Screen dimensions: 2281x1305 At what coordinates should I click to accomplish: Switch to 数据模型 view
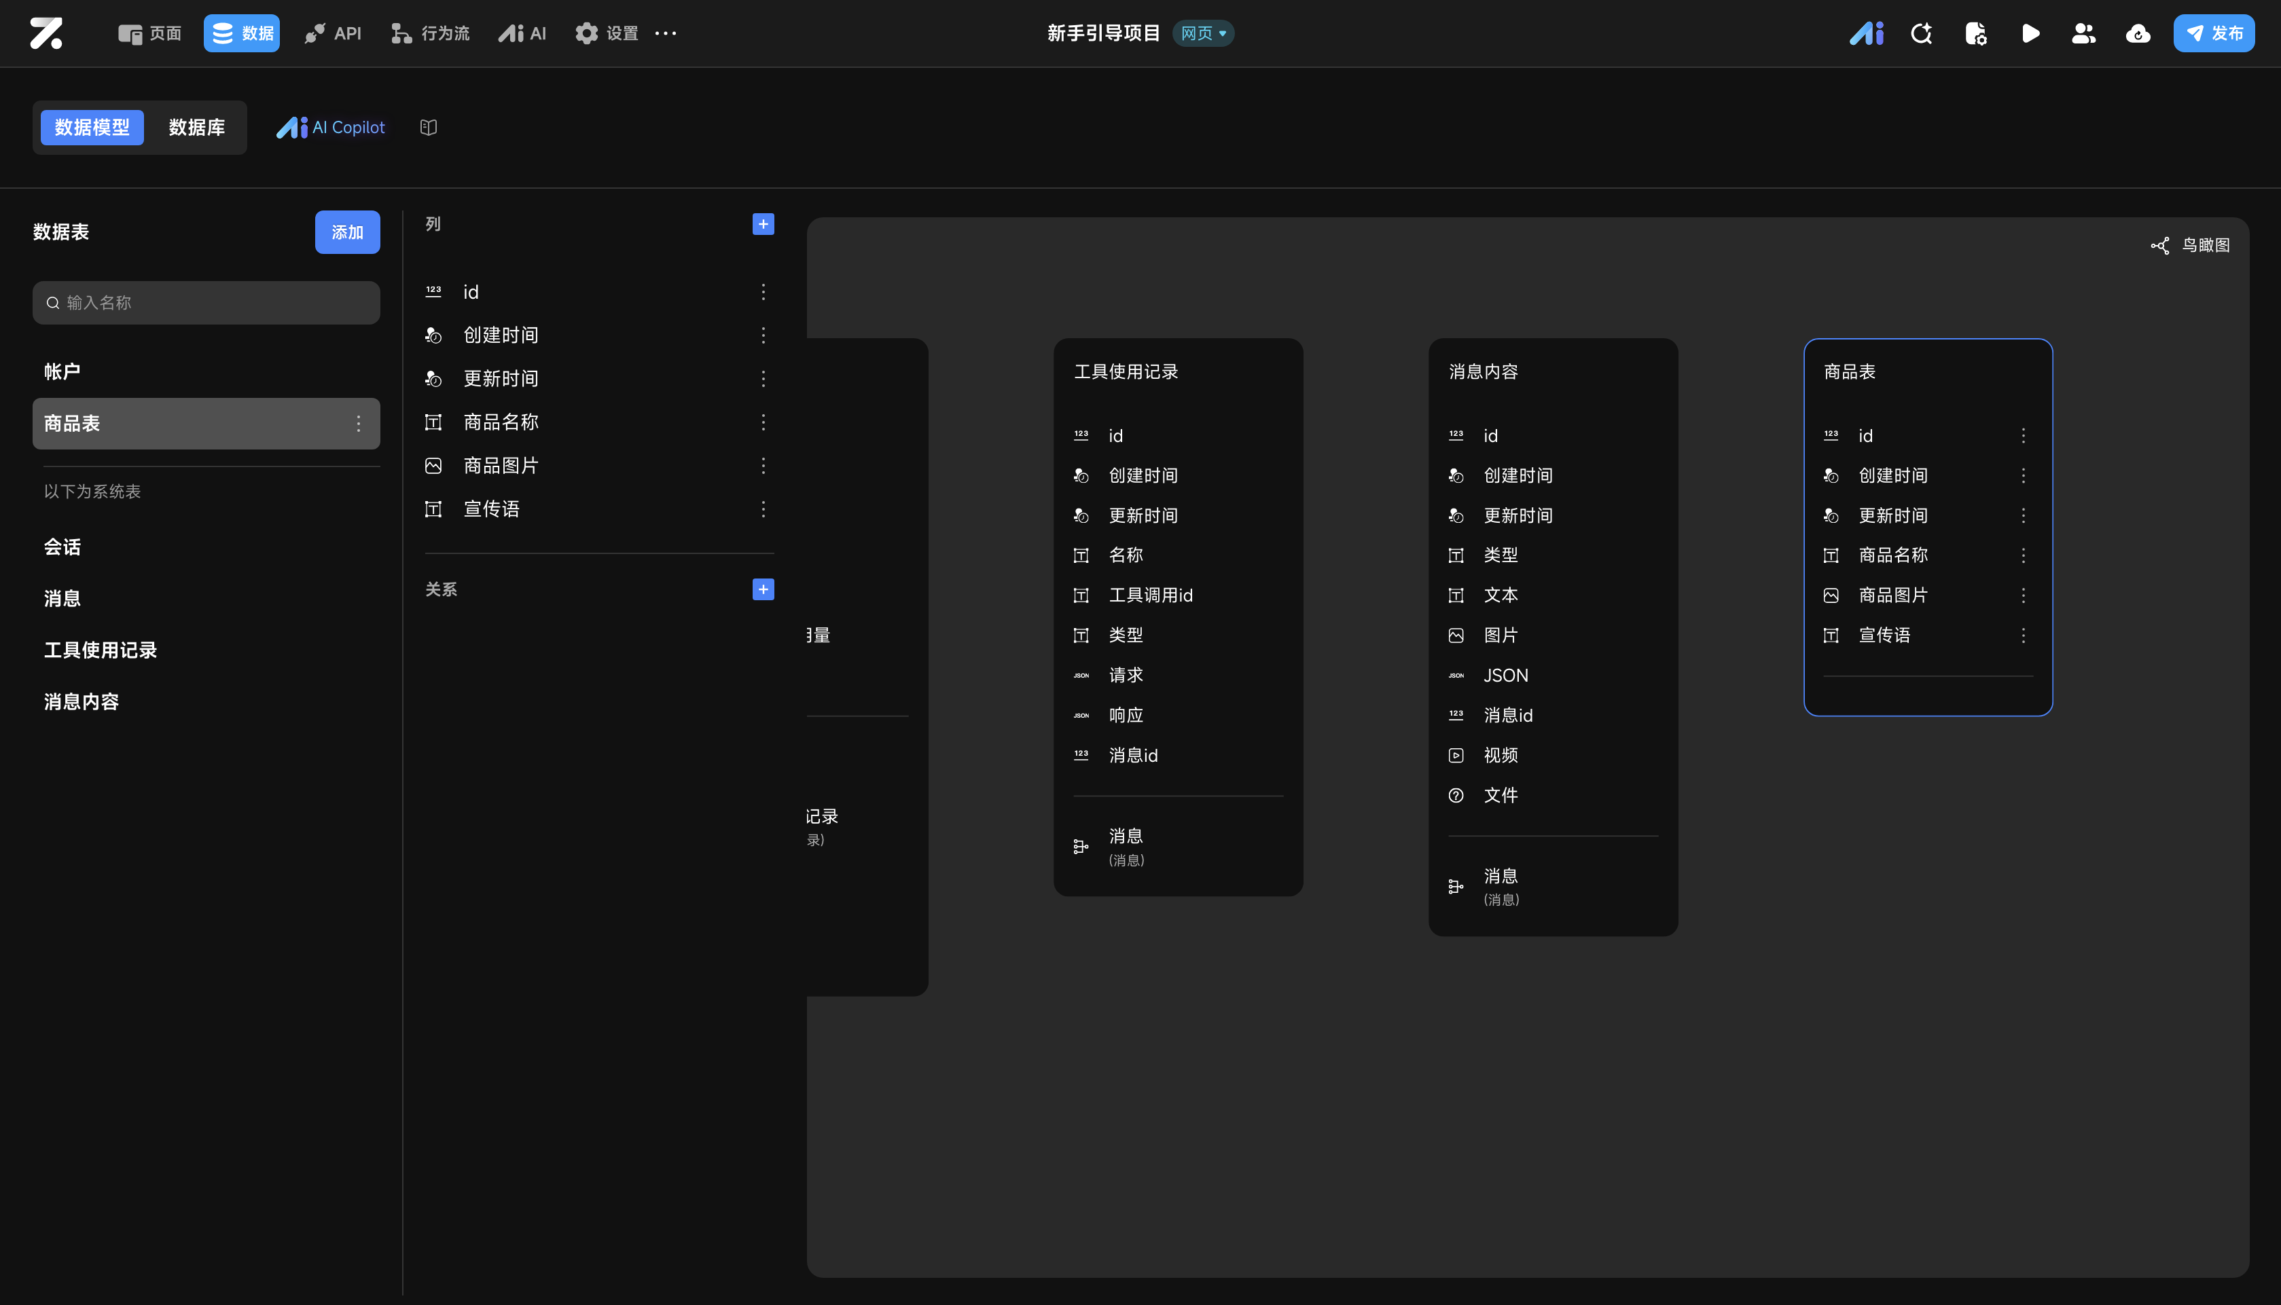92,127
